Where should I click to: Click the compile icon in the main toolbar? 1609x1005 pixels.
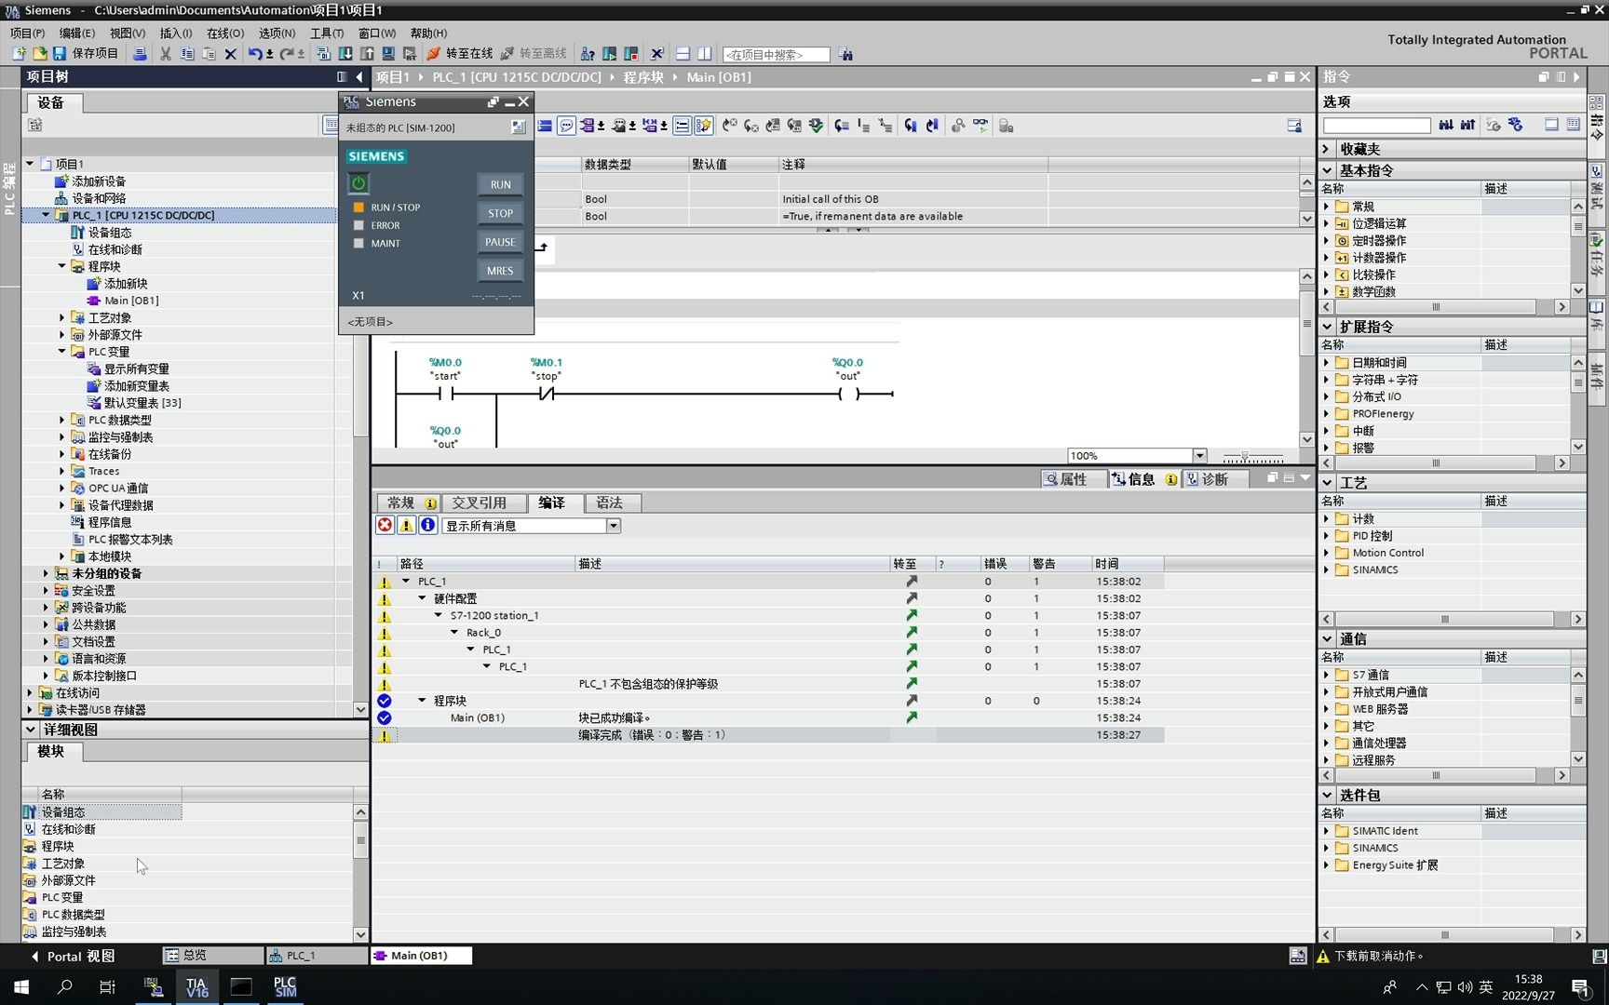pyautogui.click(x=323, y=54)
